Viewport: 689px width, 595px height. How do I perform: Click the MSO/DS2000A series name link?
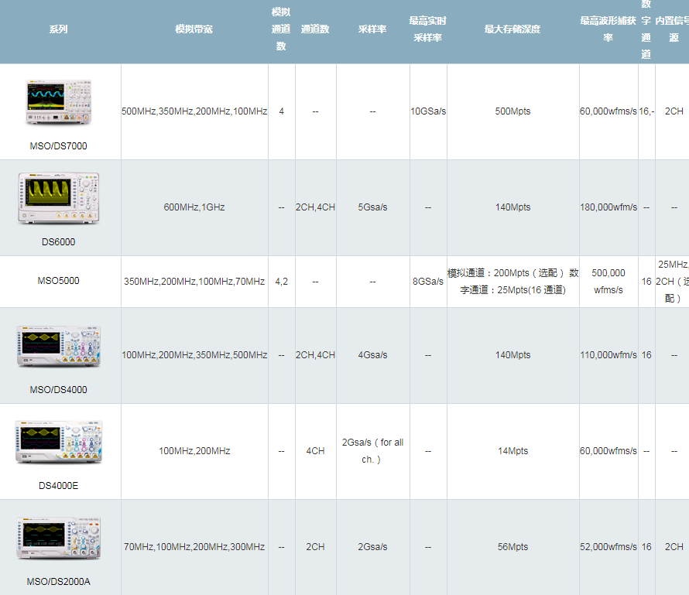click(x=58, y=581)
